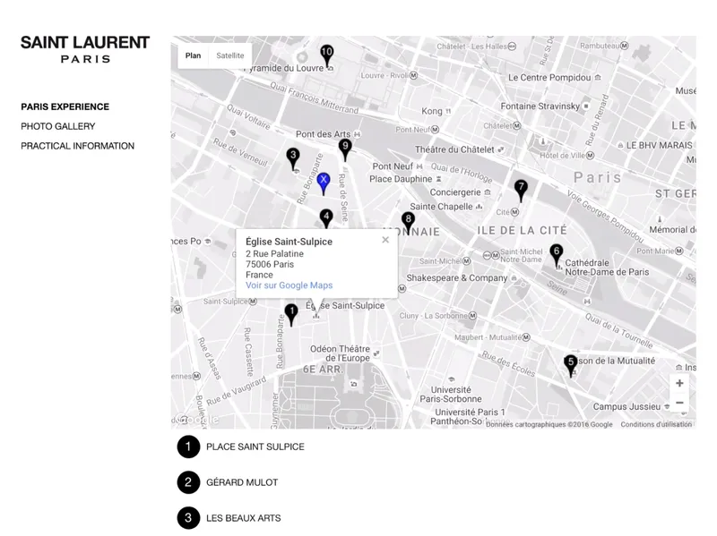Close the Église Saint-Sulpice info popup

pos(385,240)
